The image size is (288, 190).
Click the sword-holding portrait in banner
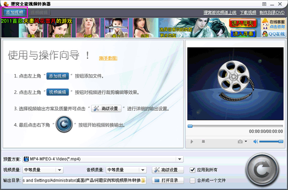117,28
